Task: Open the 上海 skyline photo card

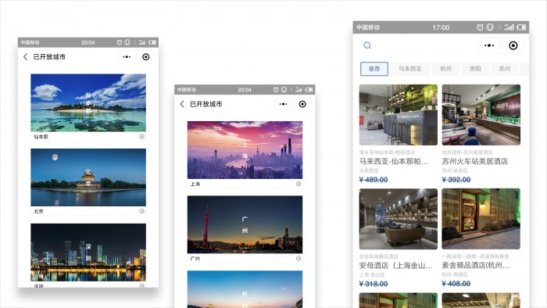Action: point(245,150)
